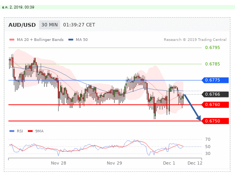Click the 01:39:27 CET timestamp
Image resolution: width=235 pixels, height=176 pixels.
[x=79, y=25]
